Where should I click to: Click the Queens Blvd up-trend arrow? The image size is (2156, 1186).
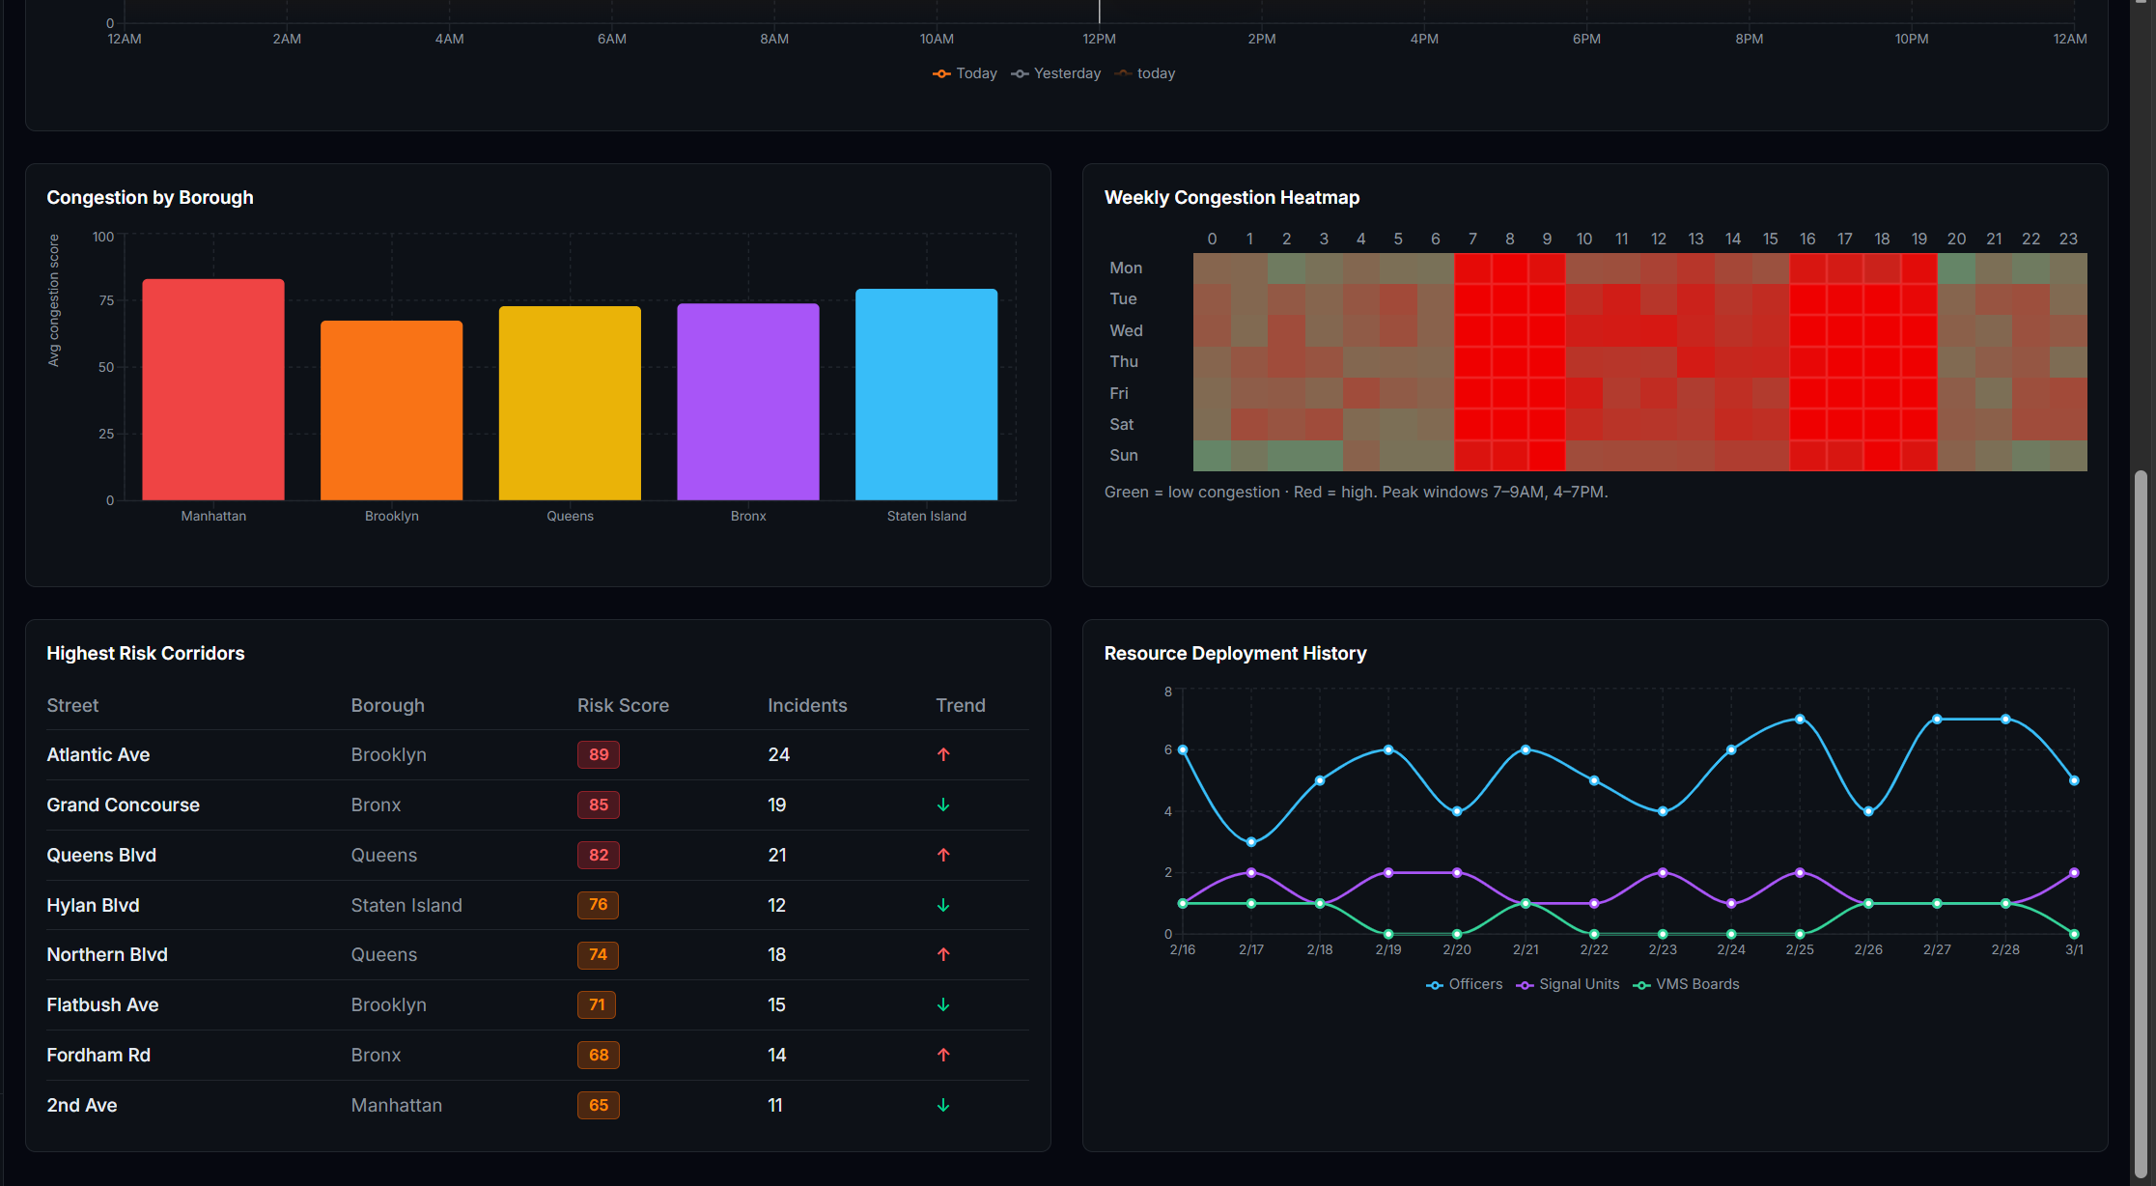click(x=943, y=855)
